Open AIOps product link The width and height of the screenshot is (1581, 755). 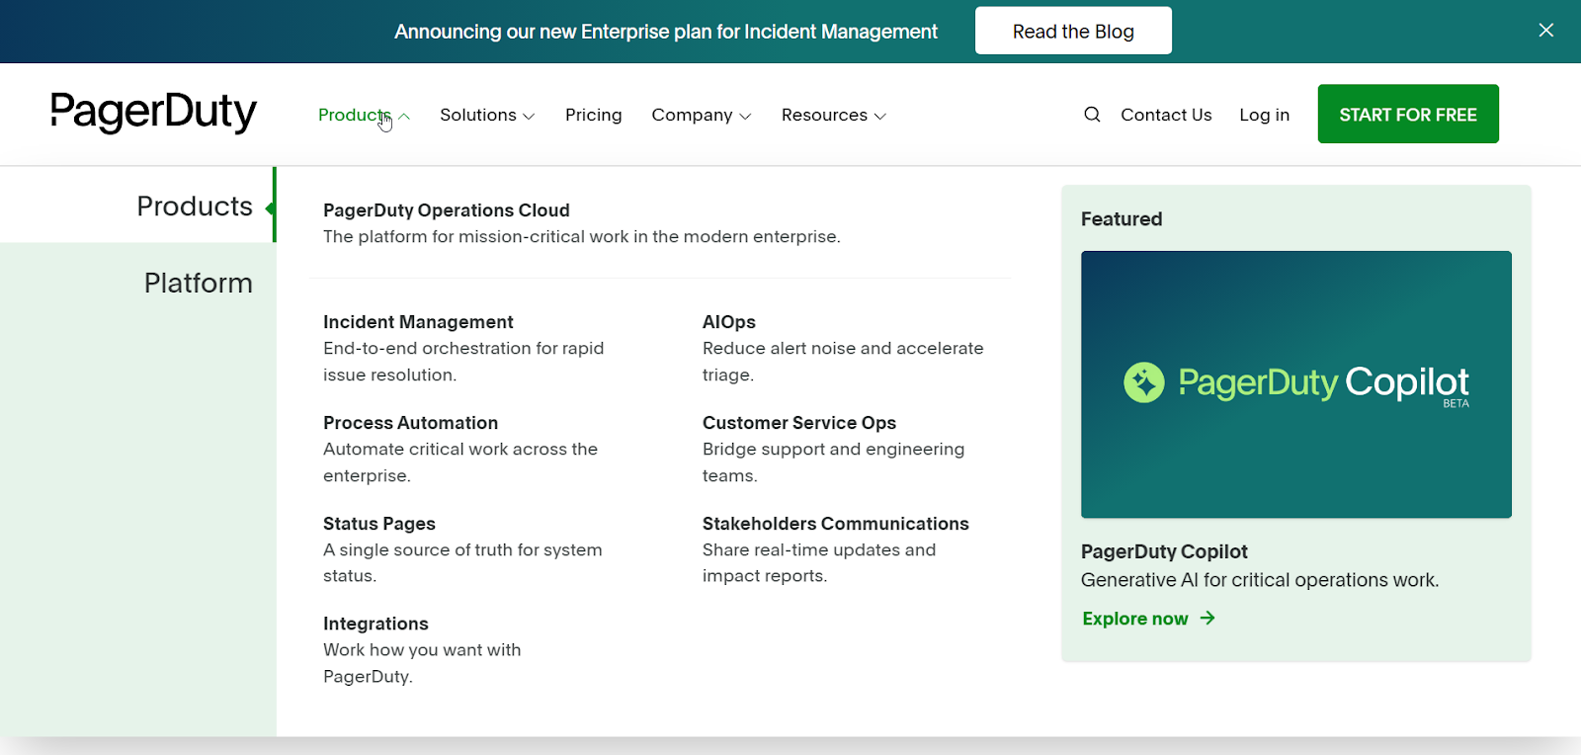[x=729, y=322]
